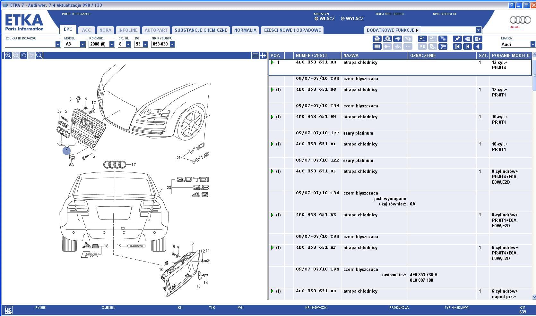Click parts list scrollbar up arrow

pyautogui.click(x=534, y=55)
